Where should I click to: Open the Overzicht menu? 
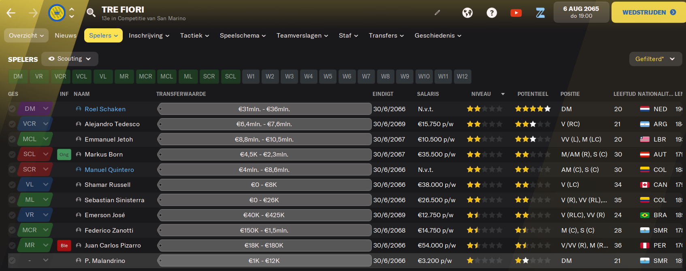tap(26, 36)
